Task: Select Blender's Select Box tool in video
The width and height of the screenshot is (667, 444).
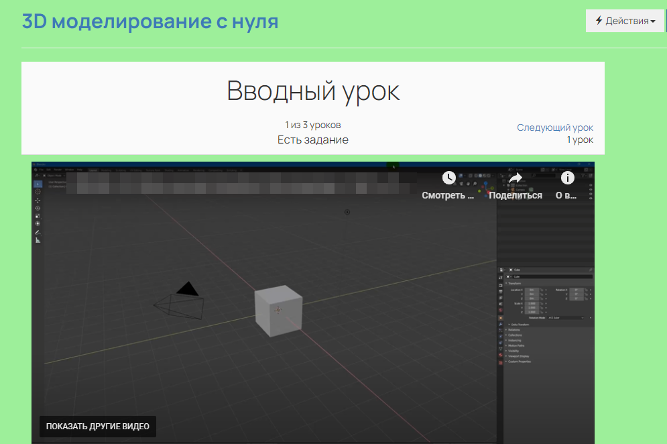Action: pos(38,184)
